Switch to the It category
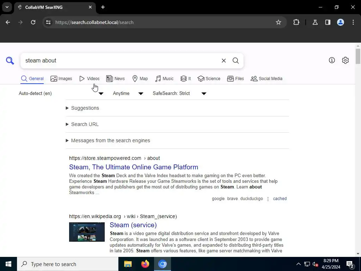Screen dimensions: 361x271 185,79
